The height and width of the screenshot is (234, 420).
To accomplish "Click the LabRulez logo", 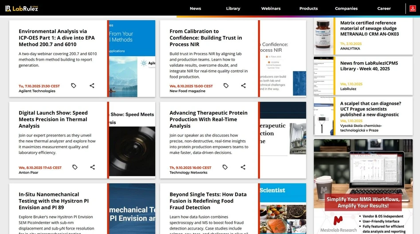I will pos(22,8).
